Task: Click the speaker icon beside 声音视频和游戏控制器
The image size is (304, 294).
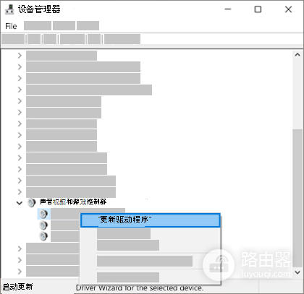Action: point(31,202)
